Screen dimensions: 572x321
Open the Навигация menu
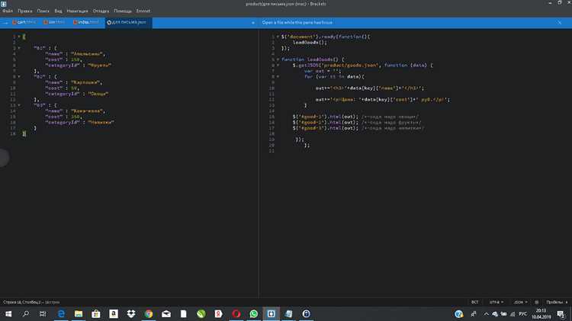point(77,11)
